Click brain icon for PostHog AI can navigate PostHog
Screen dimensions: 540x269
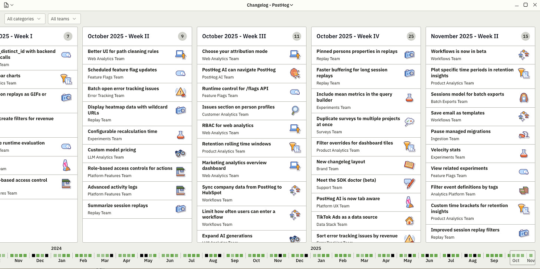point(295,73)
